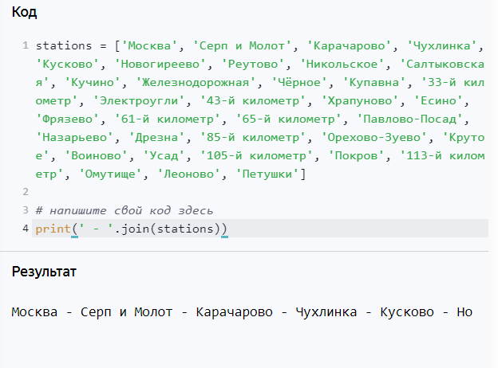Click the 'Чухлинка' string in the code
Image resolution: width=498 pixels, height=368 pixels.
coord(441,45)
